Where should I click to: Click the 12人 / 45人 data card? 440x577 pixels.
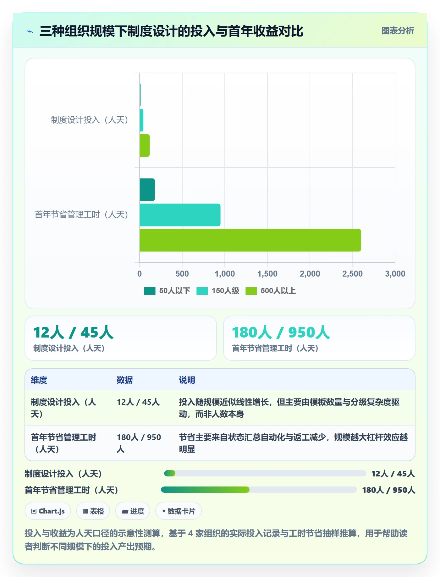coord(121,338)
